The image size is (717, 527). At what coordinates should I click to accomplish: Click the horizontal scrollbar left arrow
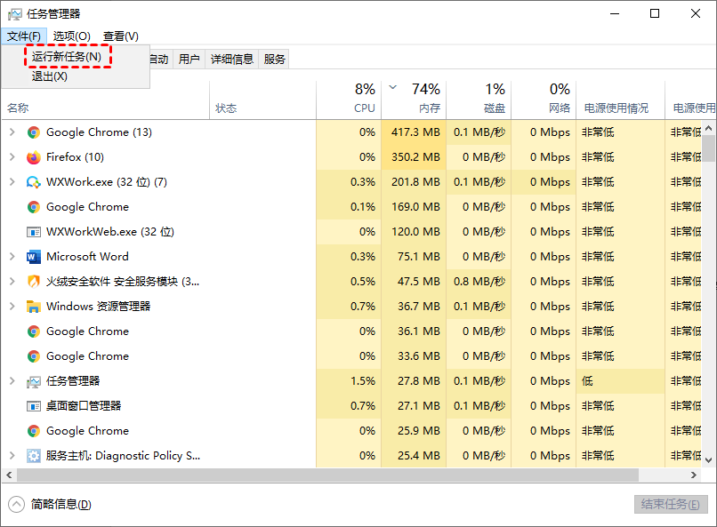(9, 475)
